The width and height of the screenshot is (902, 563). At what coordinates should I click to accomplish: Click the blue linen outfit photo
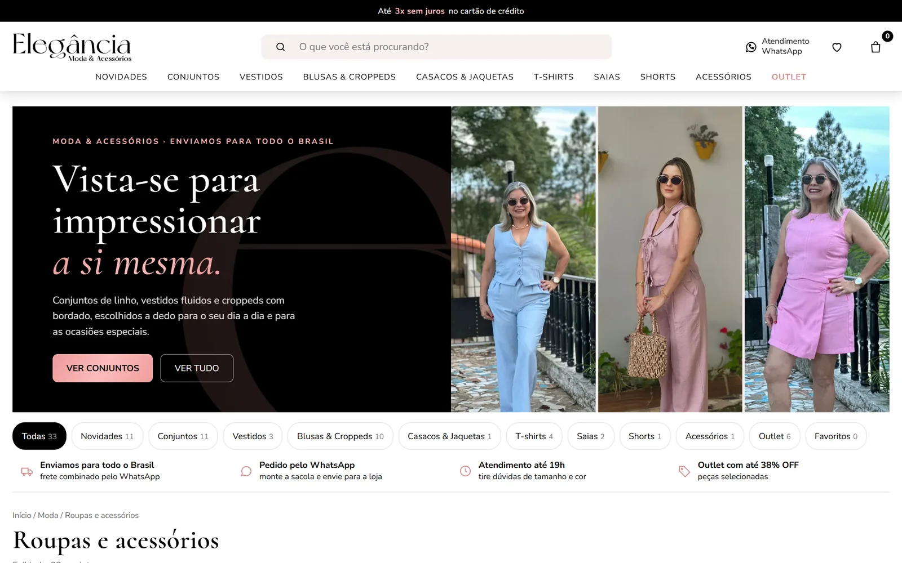[523, 259]
